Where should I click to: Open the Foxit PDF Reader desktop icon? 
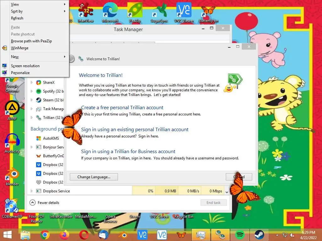point(36,219)
